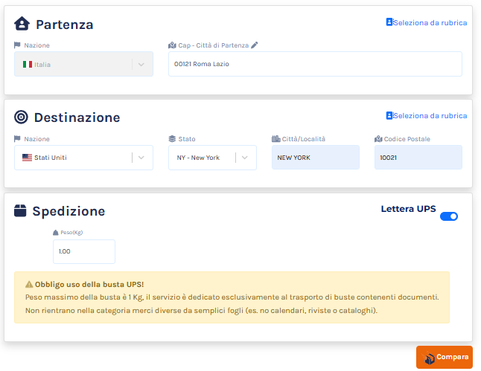481x371 pixels.
Task: Click the warning triangle icon in the UPS notice
Action: tap(29, 284)
